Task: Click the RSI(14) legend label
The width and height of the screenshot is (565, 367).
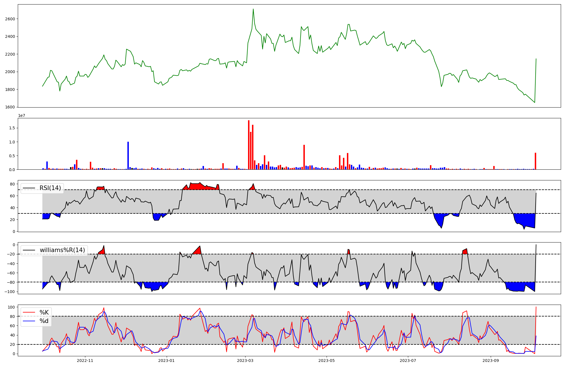Action: tap(50, 188)
